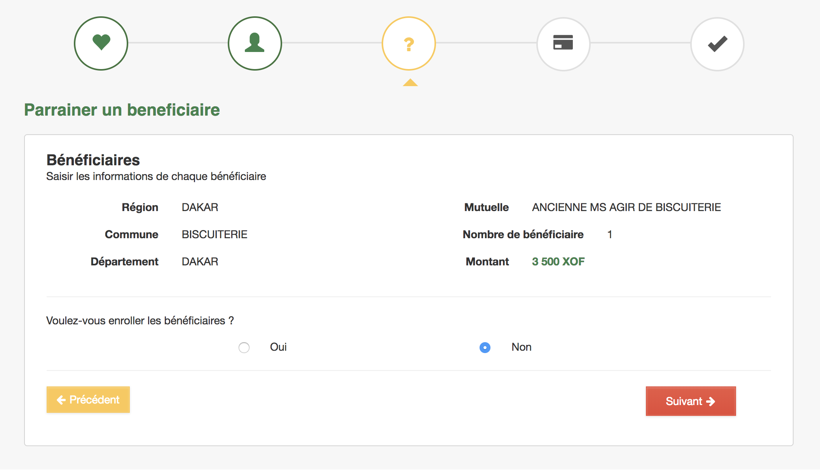Select the Non radio button
820x471 pixels.
[x=485, y=347]
